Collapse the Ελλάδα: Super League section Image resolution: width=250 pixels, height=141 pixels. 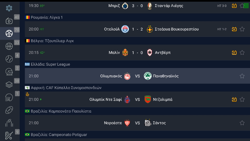[50, 64]
